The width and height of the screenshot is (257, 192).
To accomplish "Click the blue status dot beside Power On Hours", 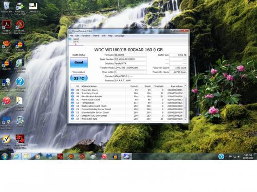I will (x=72, y=90).
